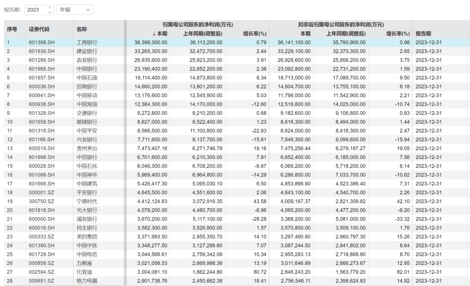This screenshot has height=286, width=470.
Task: Open the 年报 report type dropdown
Action: [75, 10]
